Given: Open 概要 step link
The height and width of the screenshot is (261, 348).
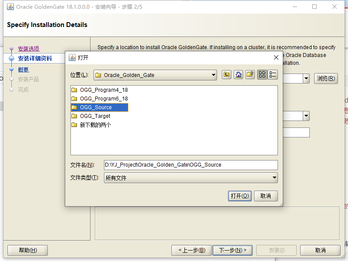Looking at the screenshot, I should pyautogui.click(x=23, y=70).
